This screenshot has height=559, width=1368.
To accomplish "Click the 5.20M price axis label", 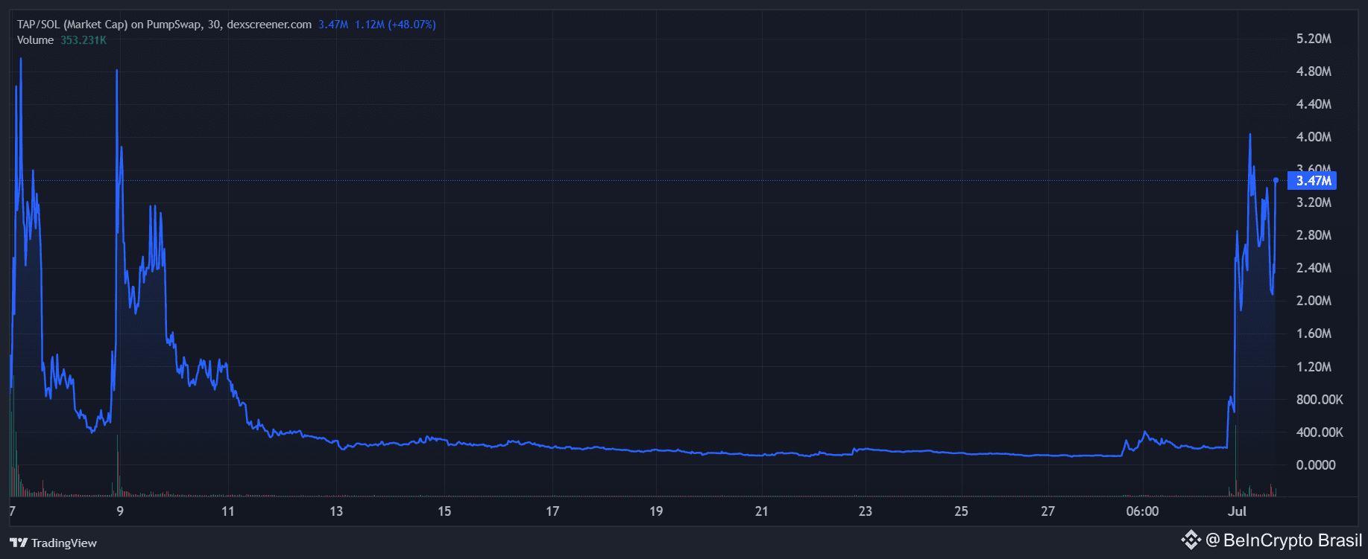I will point(1314,39).
